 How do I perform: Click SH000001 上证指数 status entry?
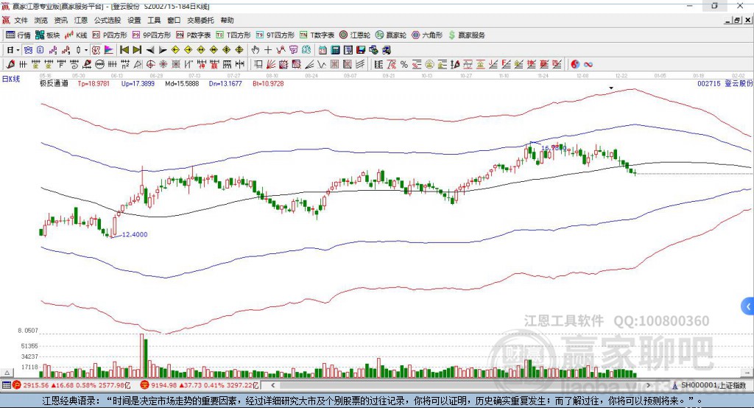709,385
